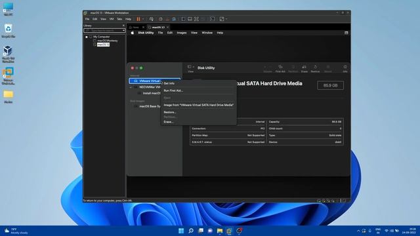Open File Explorer from the taskbar
This screenshot has height=236, width=420.
click(220, 231)
